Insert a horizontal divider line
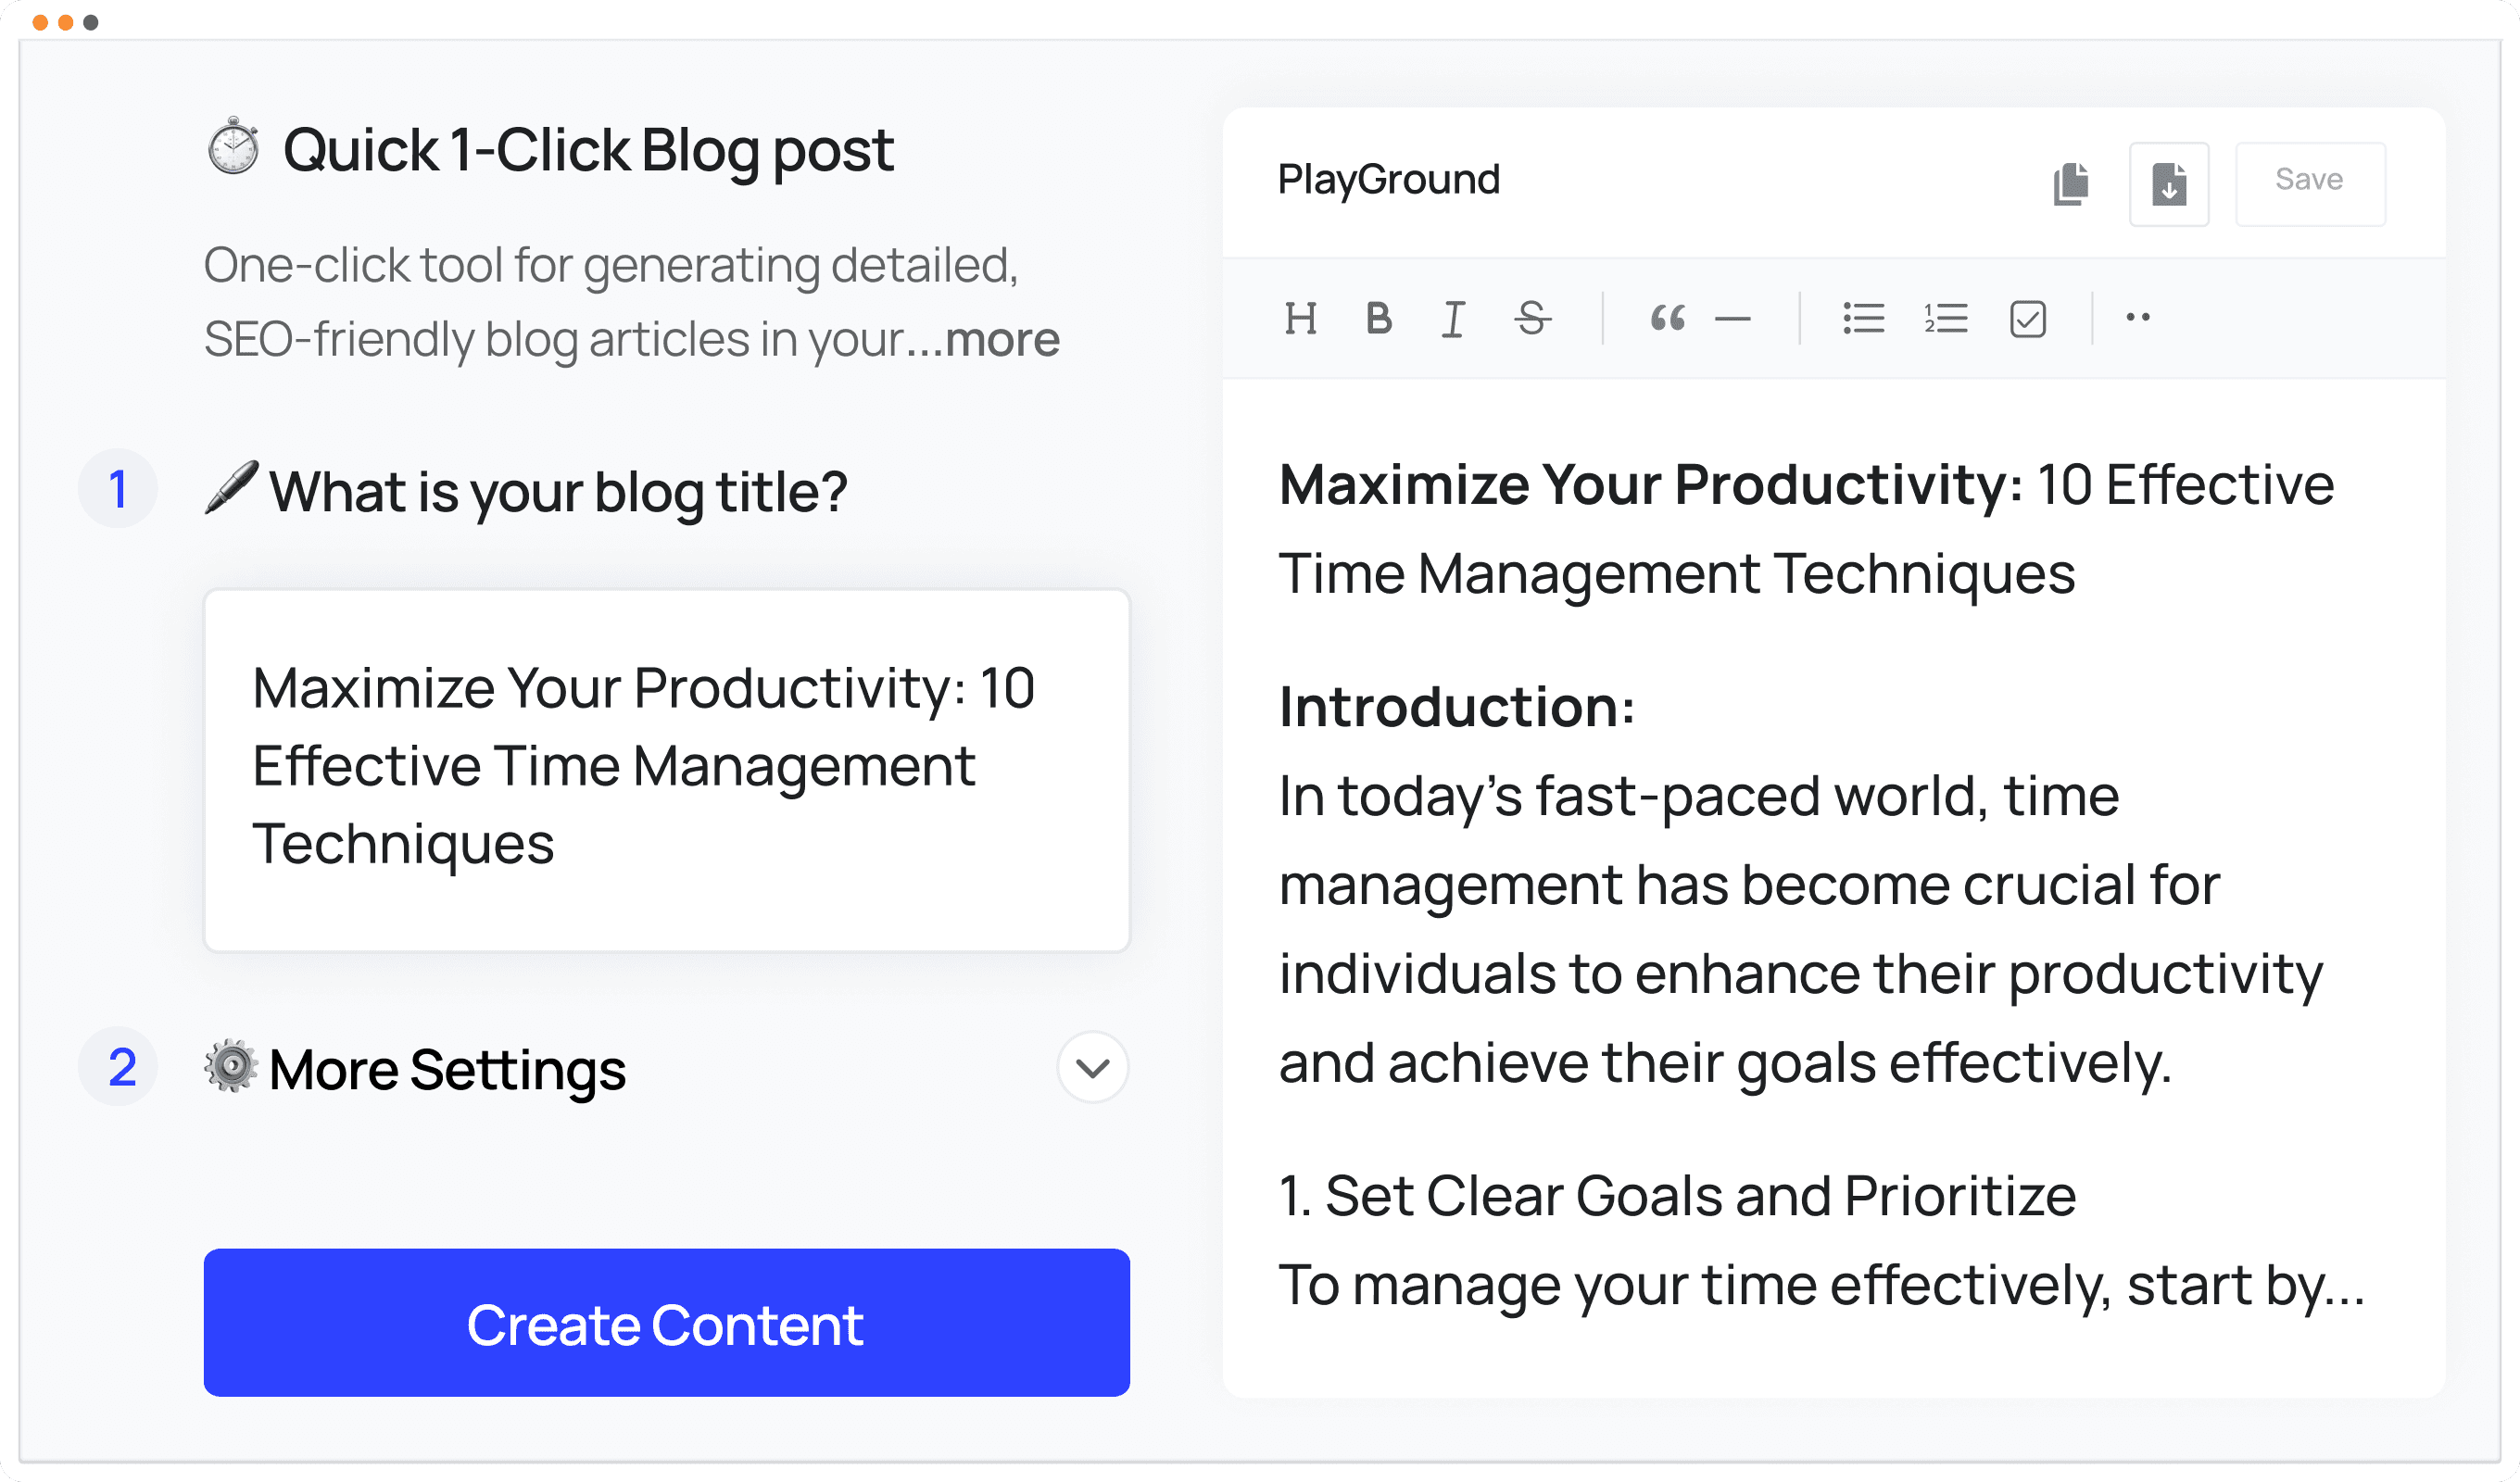Screen dimensions: 2520x1482 [x=1735, y=318]
